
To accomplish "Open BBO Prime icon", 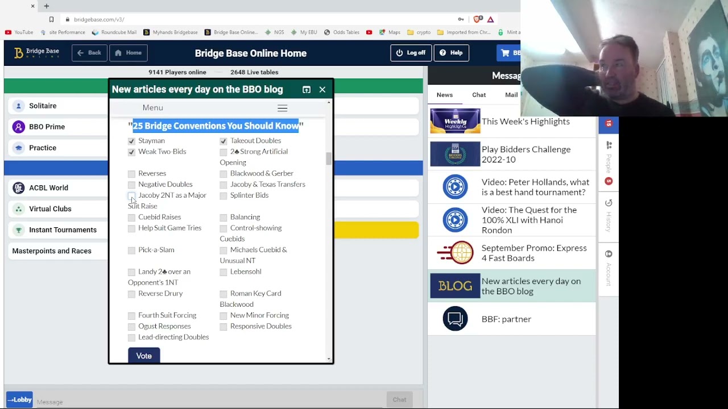I will [19, 127].
